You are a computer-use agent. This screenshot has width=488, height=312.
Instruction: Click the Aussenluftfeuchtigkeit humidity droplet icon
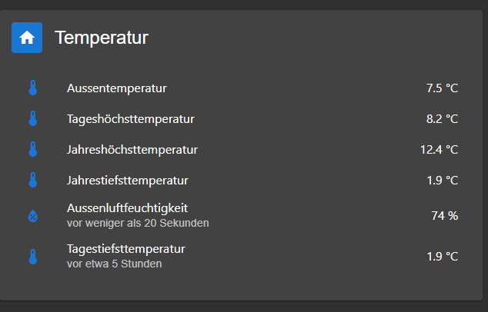pos(32,216)
